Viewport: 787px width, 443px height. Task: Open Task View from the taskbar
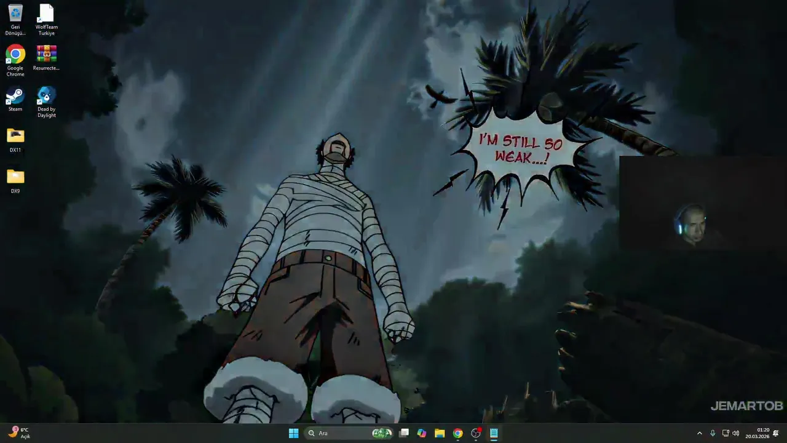pos(404,433)
